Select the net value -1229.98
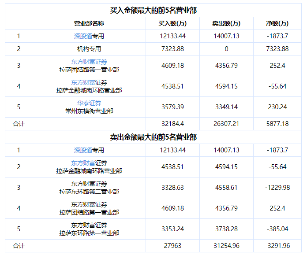The width and height of the screenshot is (307, 255). [277, 188]
